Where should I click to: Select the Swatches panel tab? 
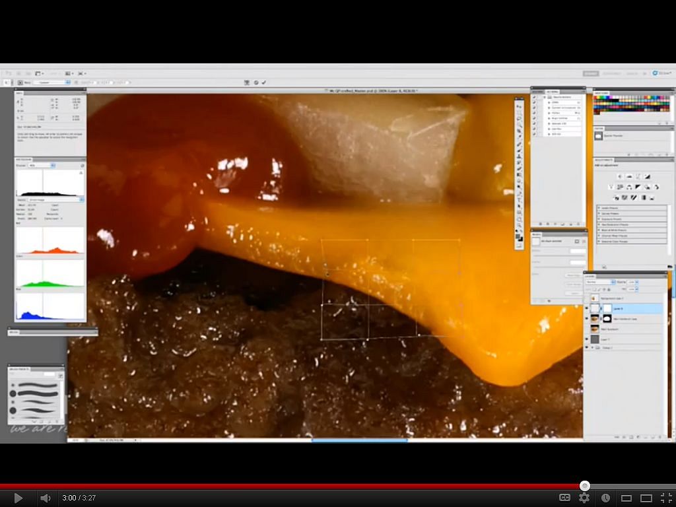tap(601, 93)
